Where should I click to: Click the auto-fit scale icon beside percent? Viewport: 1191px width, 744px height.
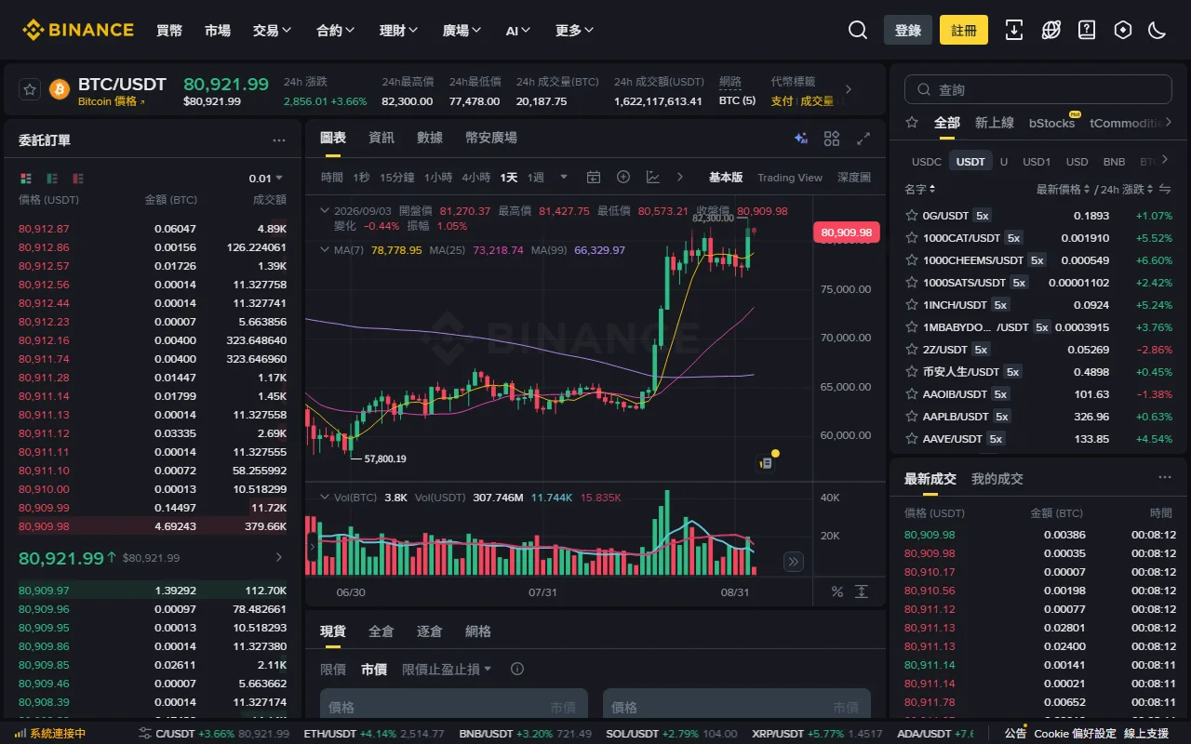(862, 591)
